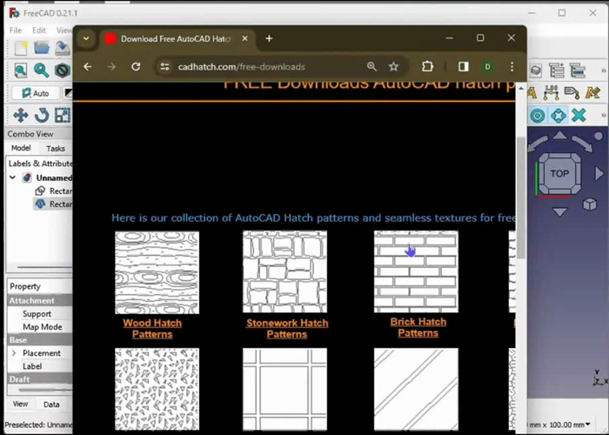The width and height of the screenshot is (609, 435).
Task: Switch to the Tasks tab
Action: [55, 149]
